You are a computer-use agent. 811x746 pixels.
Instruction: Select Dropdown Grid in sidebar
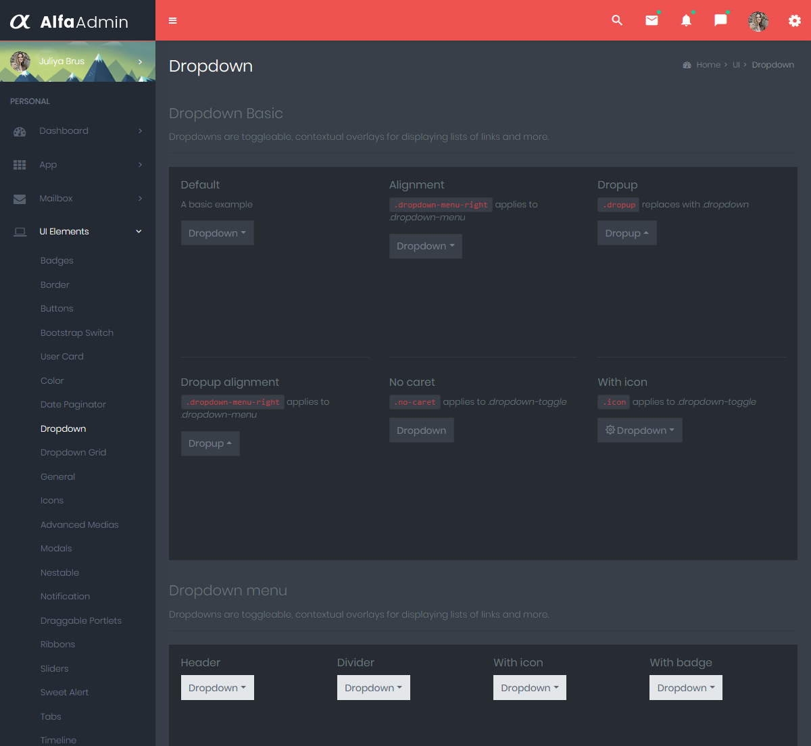click(x=73, y=453)
